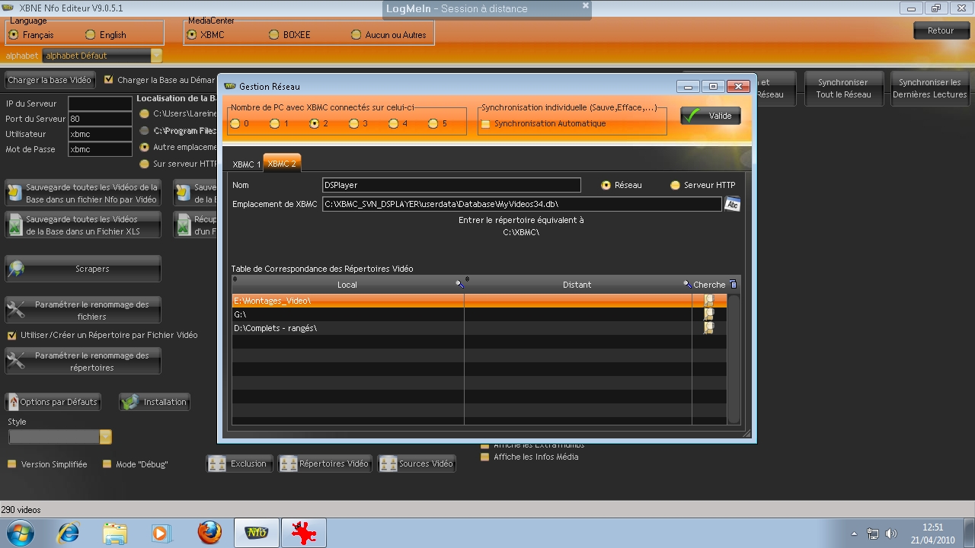
Task: Click the Nom input field
Action: click(x=452, y=185)
